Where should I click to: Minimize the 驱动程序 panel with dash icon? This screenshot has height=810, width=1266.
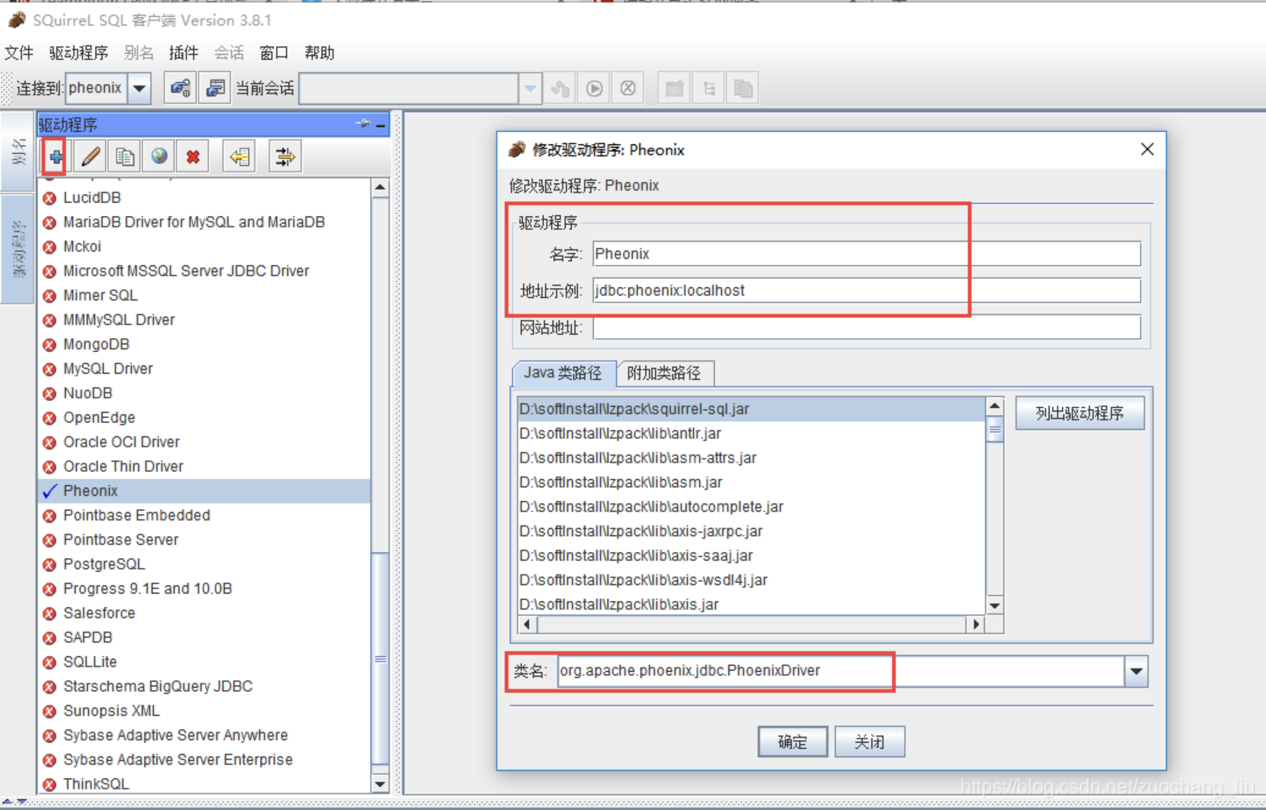click(x=381, y=125)
